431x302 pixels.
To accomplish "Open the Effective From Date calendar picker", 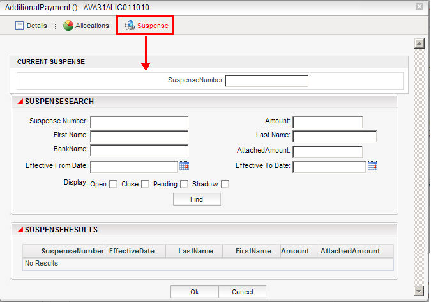I will click(184, 166).
